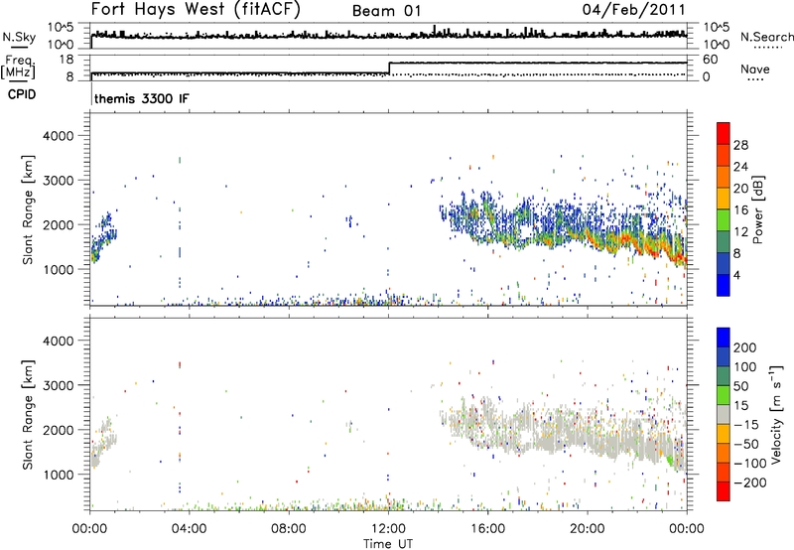
Task: Click the 'themis 3300 IF' CPID text
Action: 142,98
